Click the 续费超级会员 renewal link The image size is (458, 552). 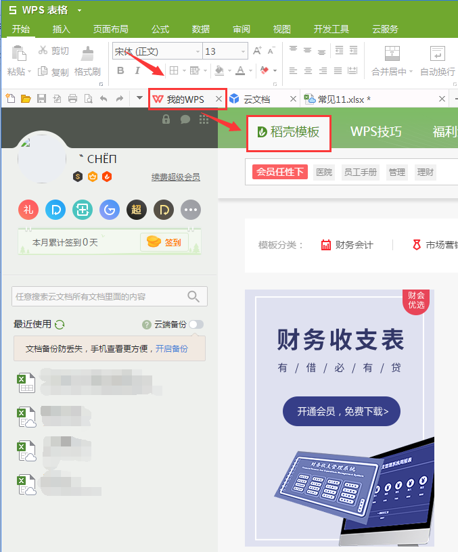pos(175,177)
